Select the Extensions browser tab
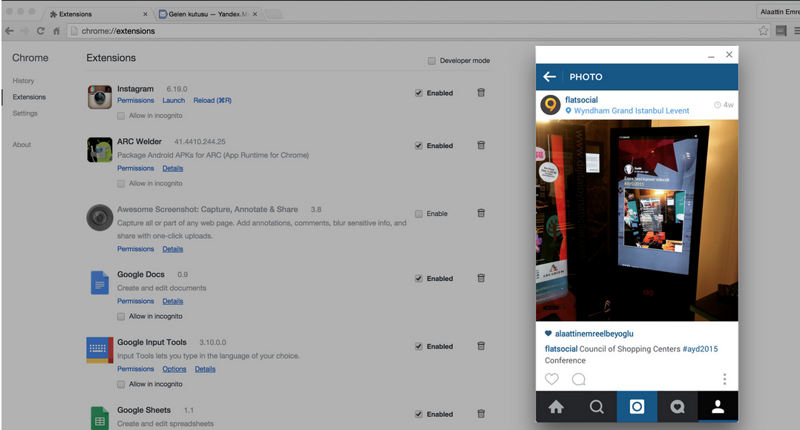 (97, 14)
